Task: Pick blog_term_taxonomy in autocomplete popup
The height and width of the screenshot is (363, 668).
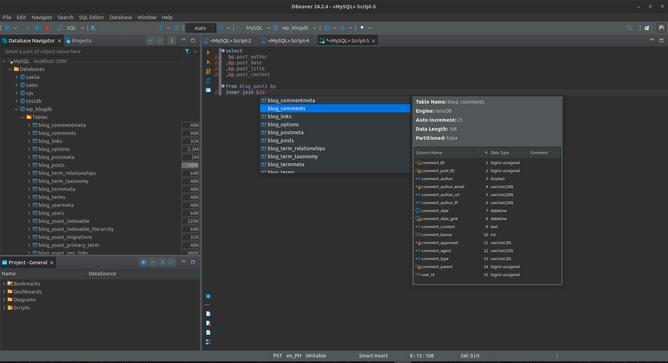Action: [x=335, y=156]
